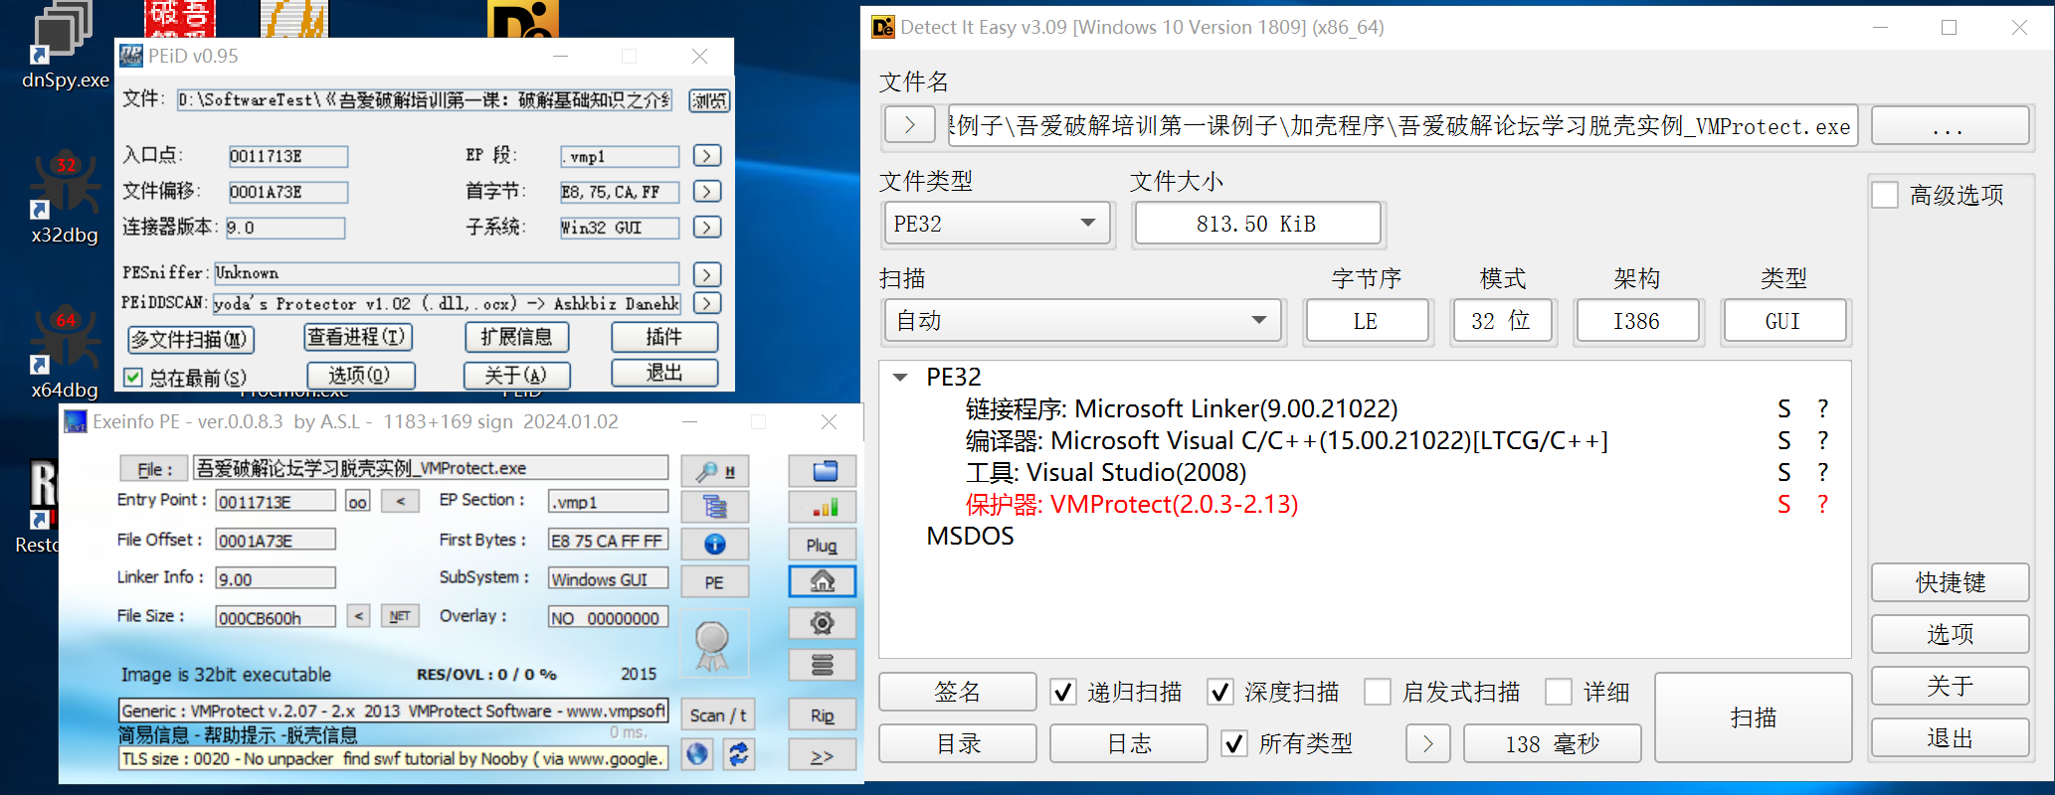
Task: Click the home icon button in Exeinfo PE
Action: pos(823,581)
